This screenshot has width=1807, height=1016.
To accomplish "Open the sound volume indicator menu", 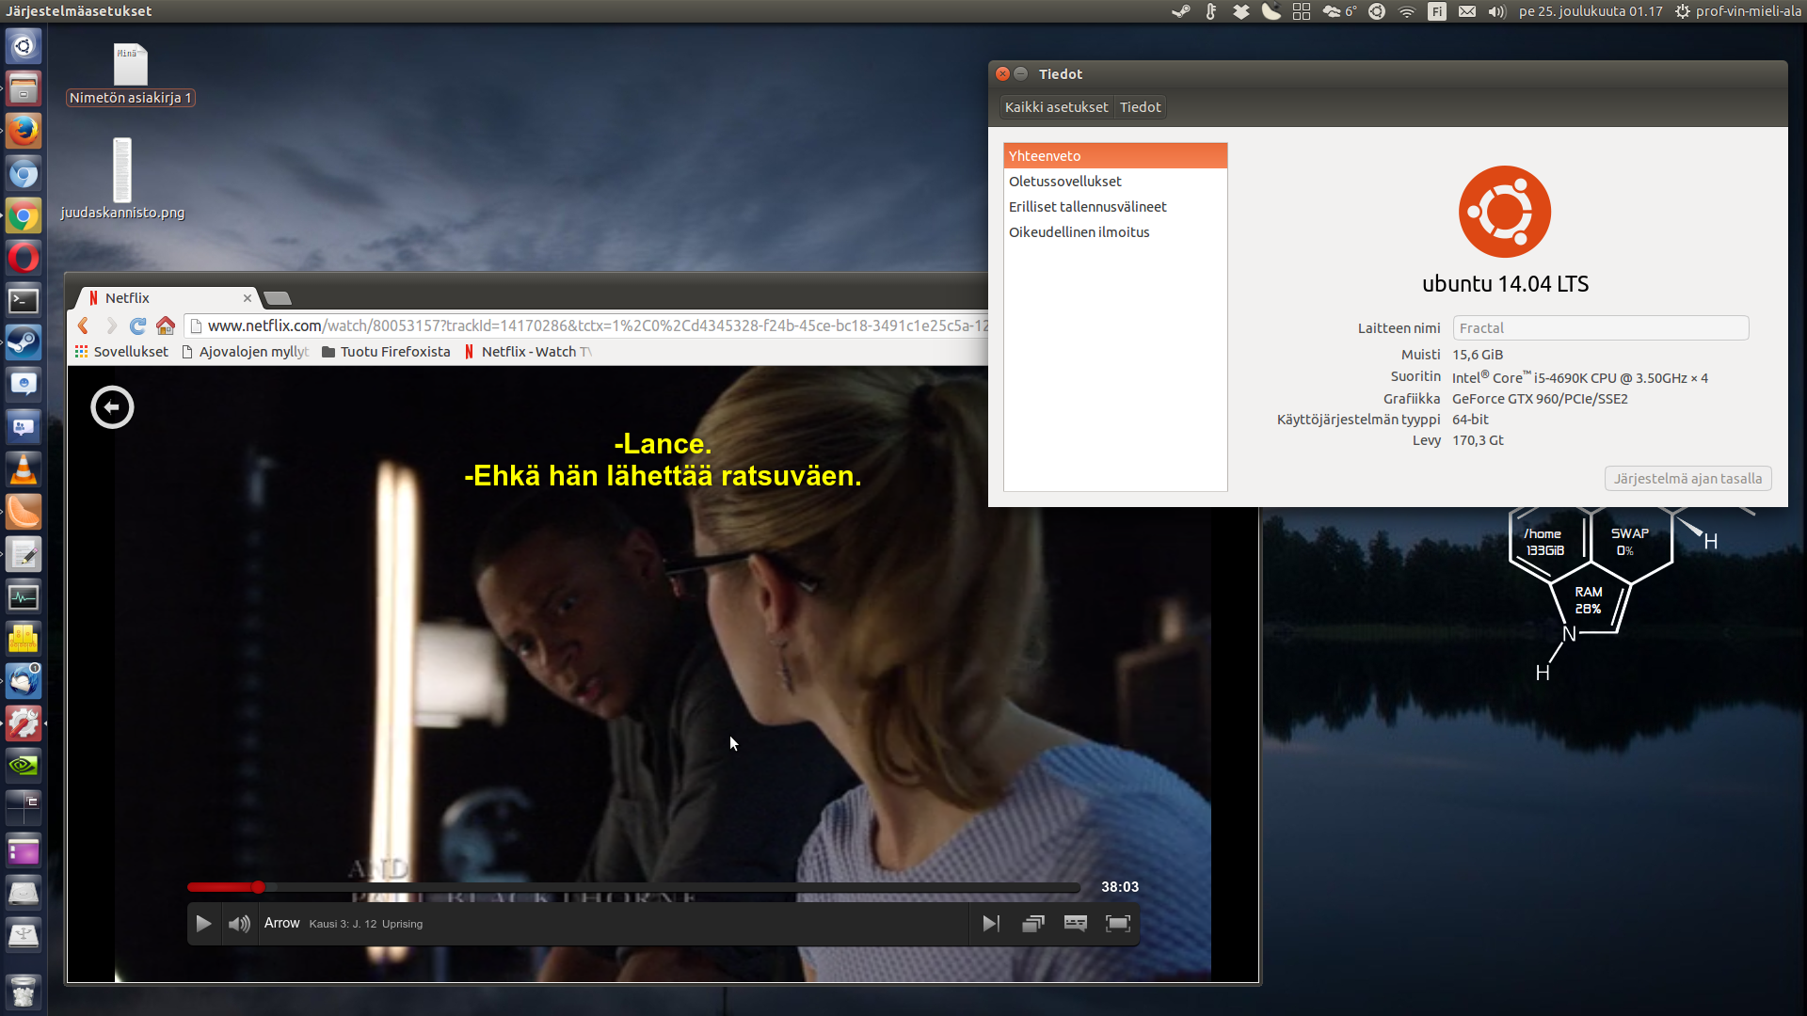I will click(x=1496, y=11).
